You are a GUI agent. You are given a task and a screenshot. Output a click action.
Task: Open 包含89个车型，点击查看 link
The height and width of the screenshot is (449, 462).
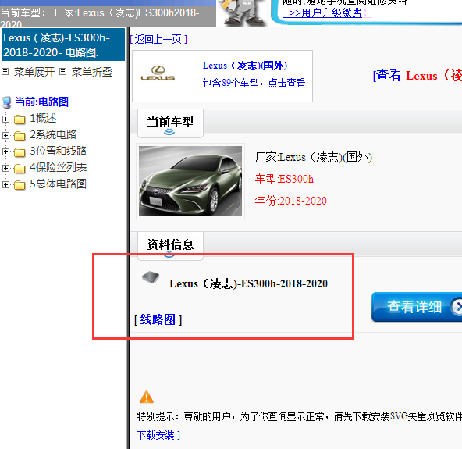pyautogui.click(x=254, y=83)
